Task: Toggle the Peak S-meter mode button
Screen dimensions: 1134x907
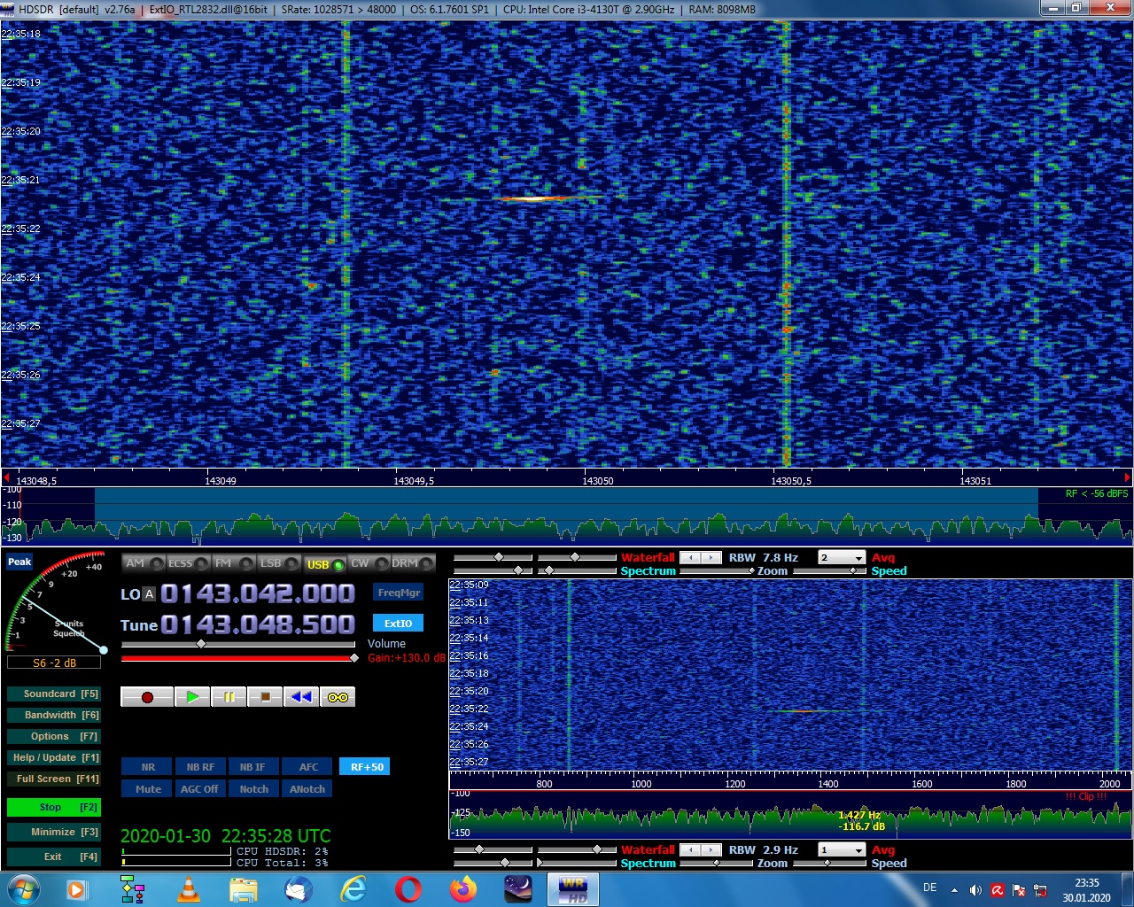Action: [x=19, y=562]
